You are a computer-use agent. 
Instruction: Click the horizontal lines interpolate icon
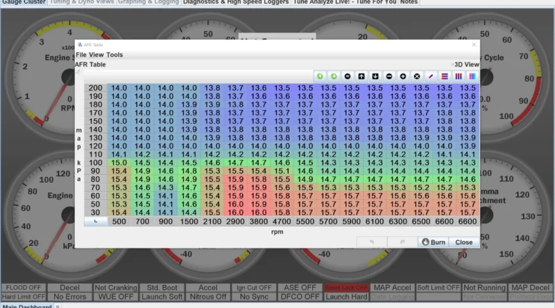tap(445, 75)
